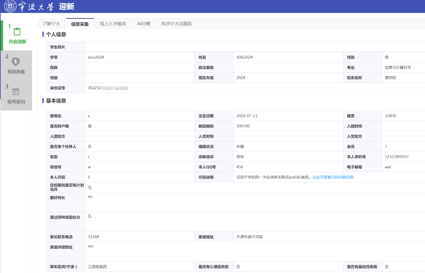Open the 报到准备 shield icon step
Image resolution: width=425 pixels, height=273 pixels.
coord(16,62)
